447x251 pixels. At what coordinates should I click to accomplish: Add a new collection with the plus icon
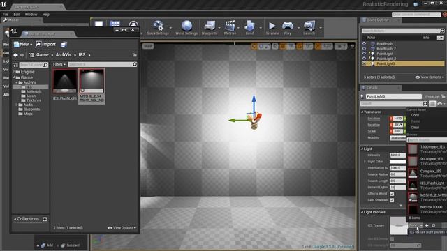[45, 219]
